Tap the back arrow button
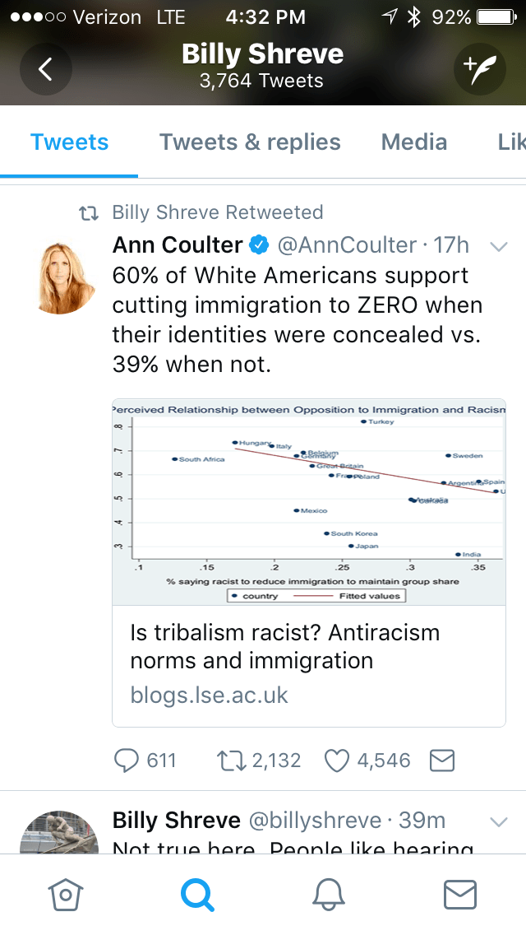Image resolution: width=526 pixels, height=935 pixels. 45,69
